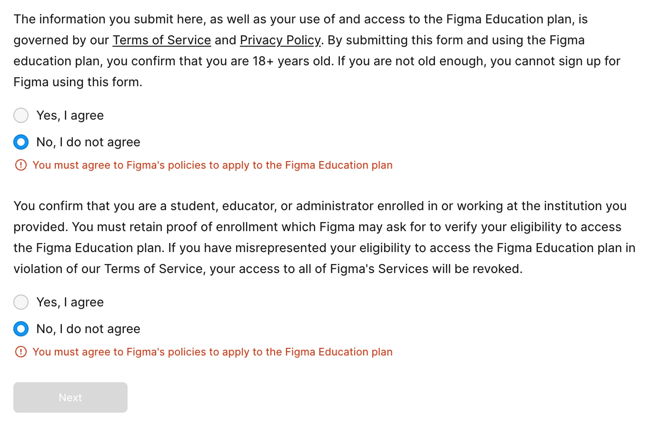Click the second "Yes, I agree" label text
This screenshot has width=654, height=426.
(70, 302)
